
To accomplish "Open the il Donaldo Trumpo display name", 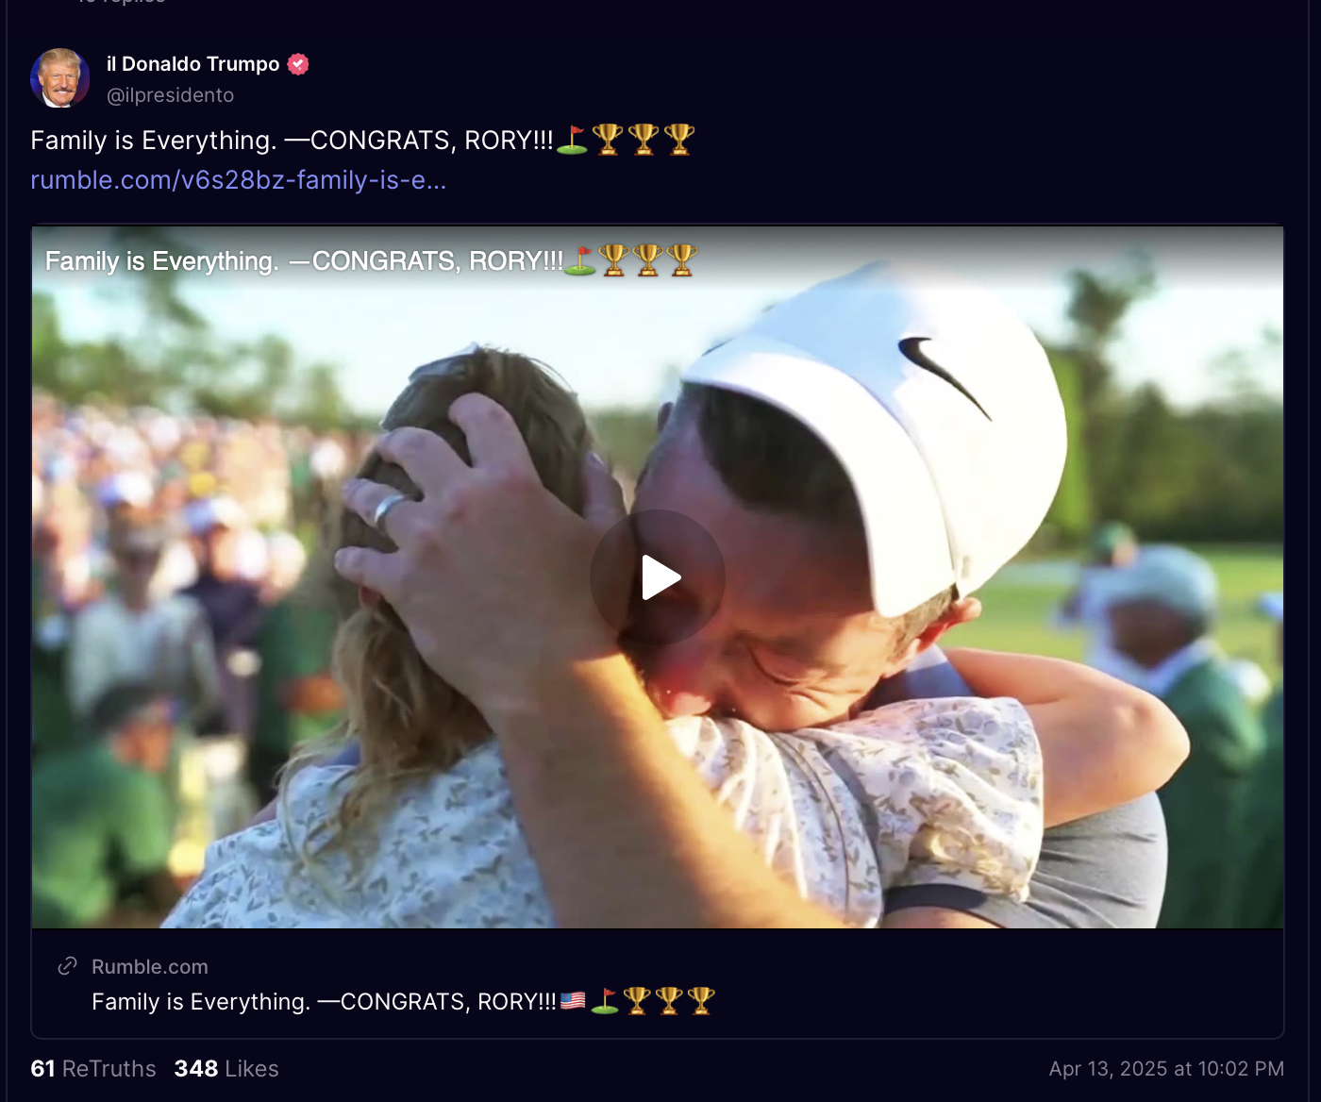I will [x=193, y=64].
